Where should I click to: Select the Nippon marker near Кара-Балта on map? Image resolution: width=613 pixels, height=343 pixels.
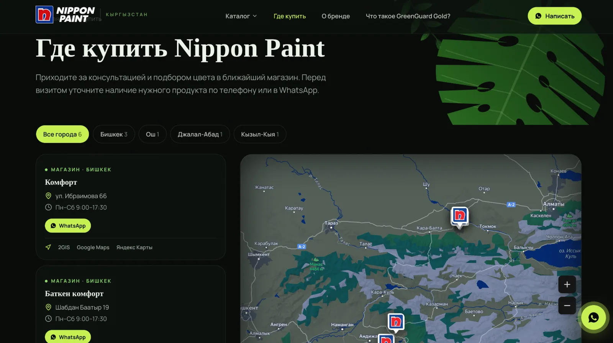coord(459,217)
